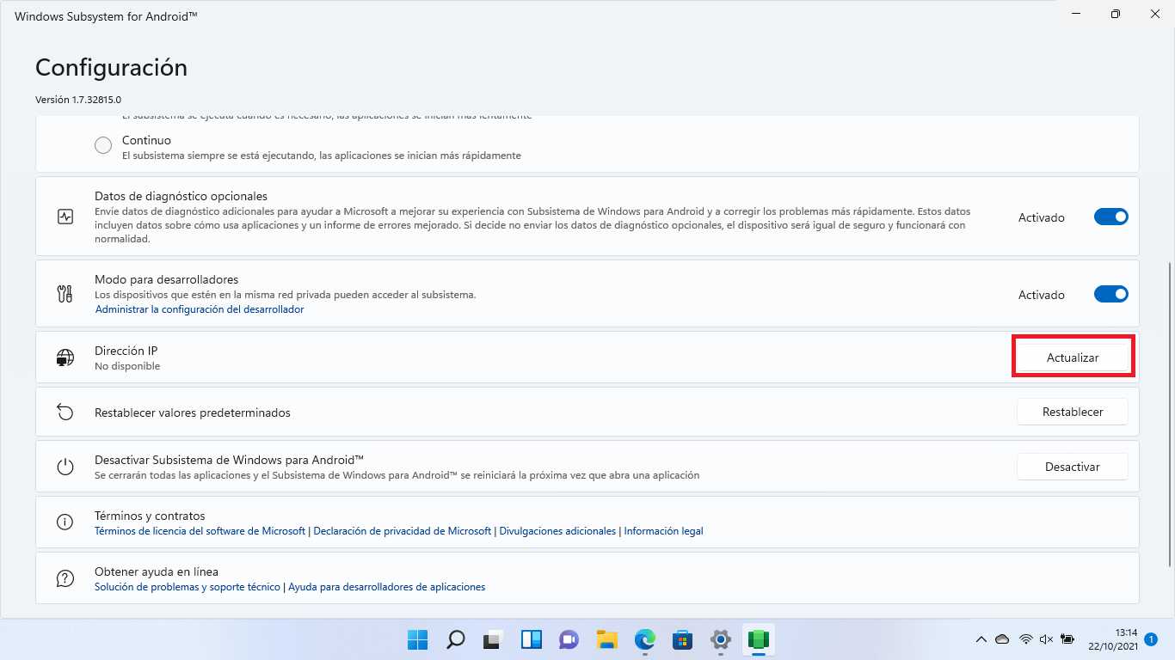Click the vertical scrollbar of settings
1175x660 pixels.
click(x=1170, y=414)
